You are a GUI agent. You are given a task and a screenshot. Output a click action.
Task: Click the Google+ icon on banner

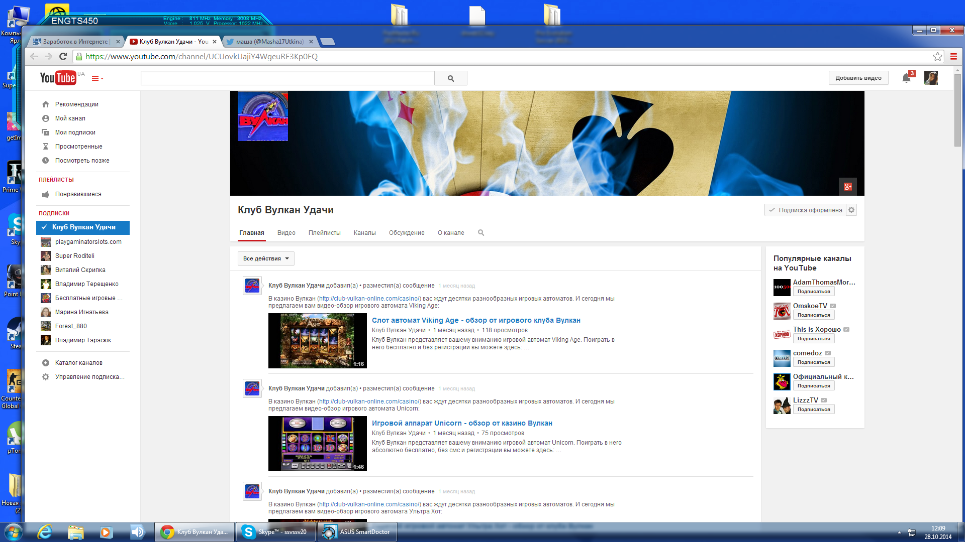point(848,187)
